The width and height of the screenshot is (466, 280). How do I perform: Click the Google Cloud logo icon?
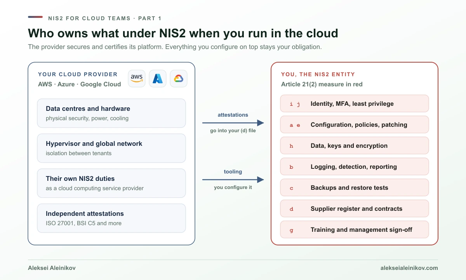tap(179, 79)
